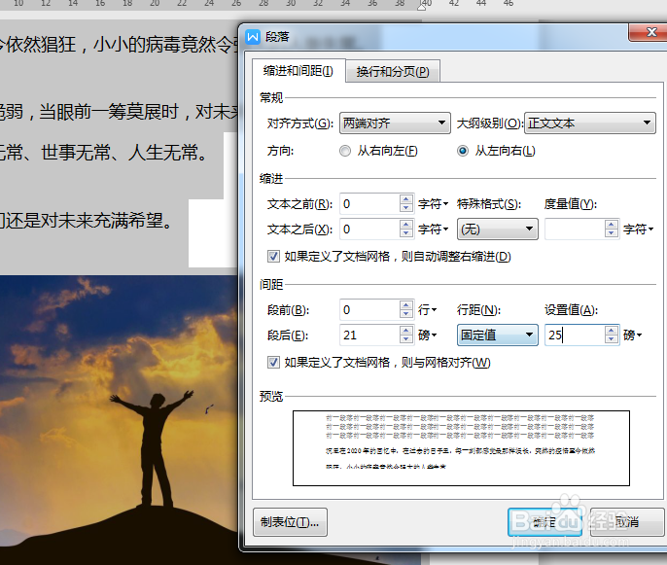Image resolution: width=667 pixels, height=565 pixels.
Task: Increase 设置值 with up arrow
Action: tap(612, 331)
